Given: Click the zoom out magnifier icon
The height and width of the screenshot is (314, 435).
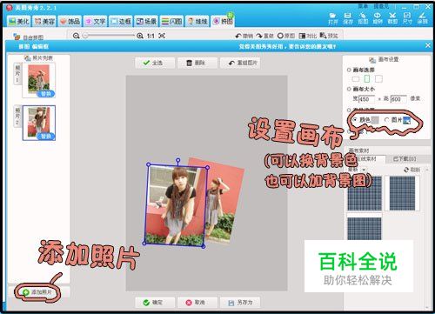Looking at the screenshot, I should tap(76, 36).
